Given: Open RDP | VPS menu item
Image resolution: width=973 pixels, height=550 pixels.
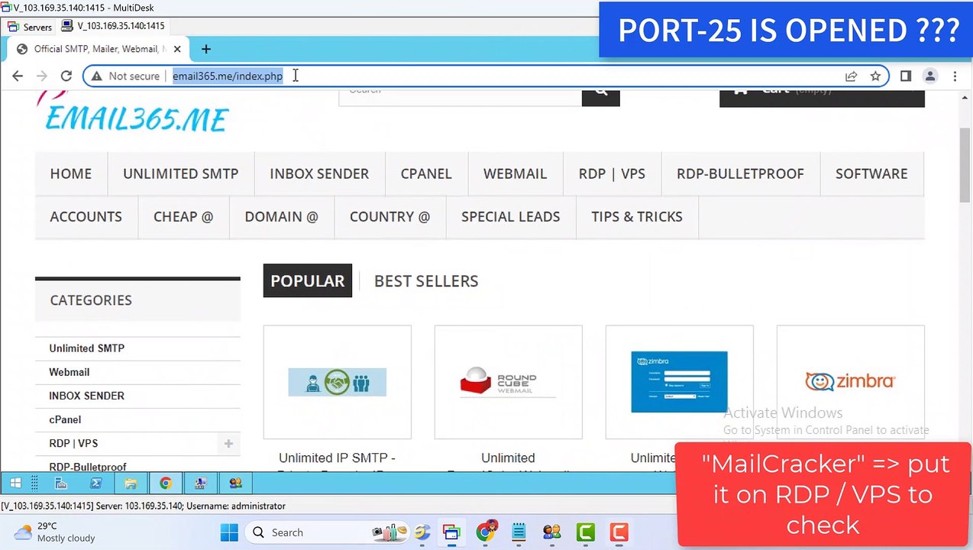Looking at the screenshot, I should click(x=612, y=173).
